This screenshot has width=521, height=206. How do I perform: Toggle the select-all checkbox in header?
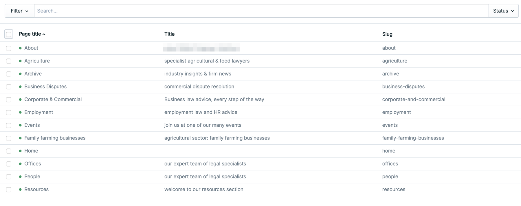tap(9, 34)
